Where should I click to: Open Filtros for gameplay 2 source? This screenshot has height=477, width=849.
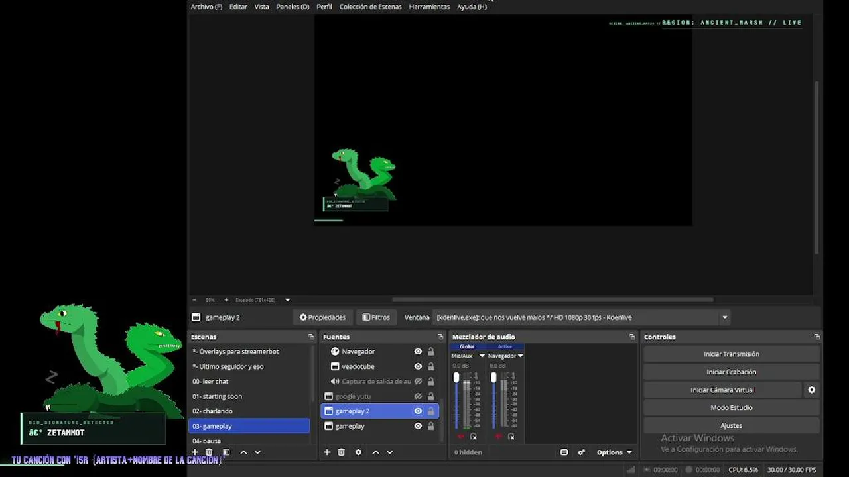coord(376,317)
